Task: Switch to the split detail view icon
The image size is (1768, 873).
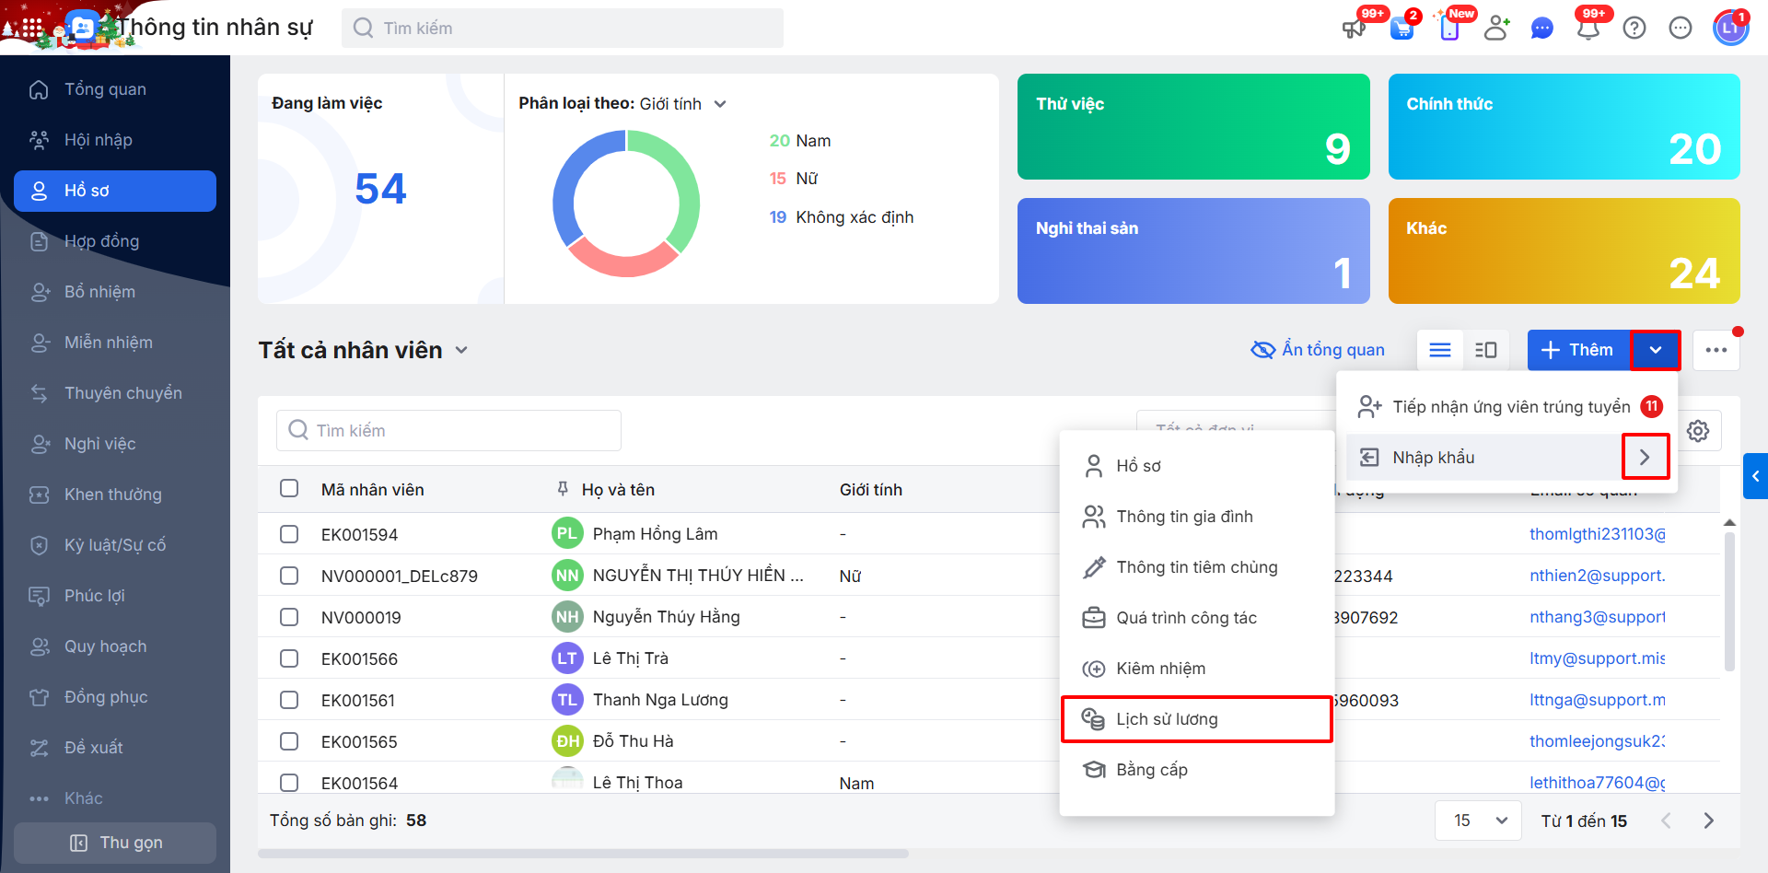Action: pos(1486,350)
